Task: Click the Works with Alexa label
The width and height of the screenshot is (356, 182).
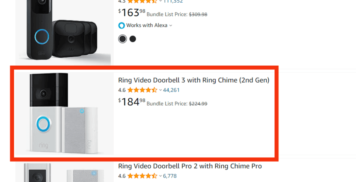Action: pos(147,26)
